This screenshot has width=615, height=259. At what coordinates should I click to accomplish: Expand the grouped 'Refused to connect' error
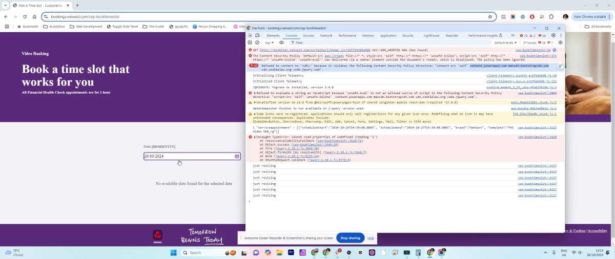tap(254, 66)
